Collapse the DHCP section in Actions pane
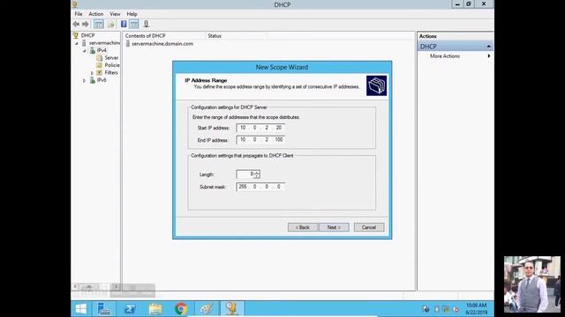This screenshot has width=565, height=317. click(x=488, y=47)
